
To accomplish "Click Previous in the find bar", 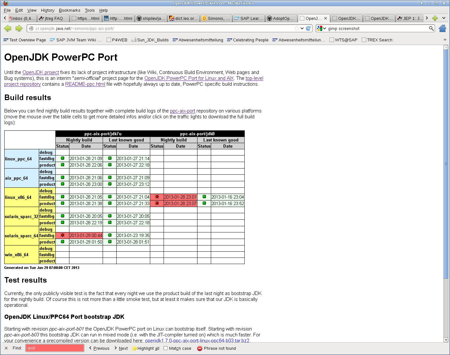I will click(x=99, y=348).
